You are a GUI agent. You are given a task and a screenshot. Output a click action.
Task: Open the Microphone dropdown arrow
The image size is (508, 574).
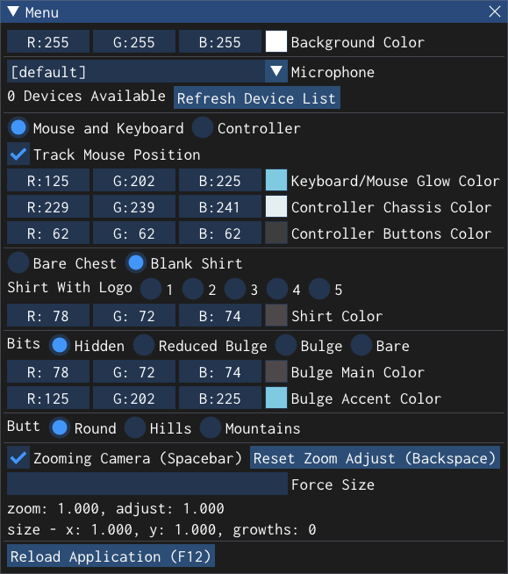[x=276, y=71]
